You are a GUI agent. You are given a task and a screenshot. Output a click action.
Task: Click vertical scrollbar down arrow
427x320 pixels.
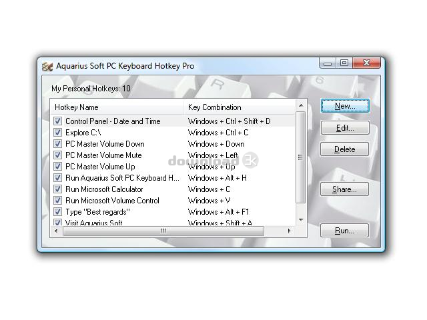tap(301, 220)
